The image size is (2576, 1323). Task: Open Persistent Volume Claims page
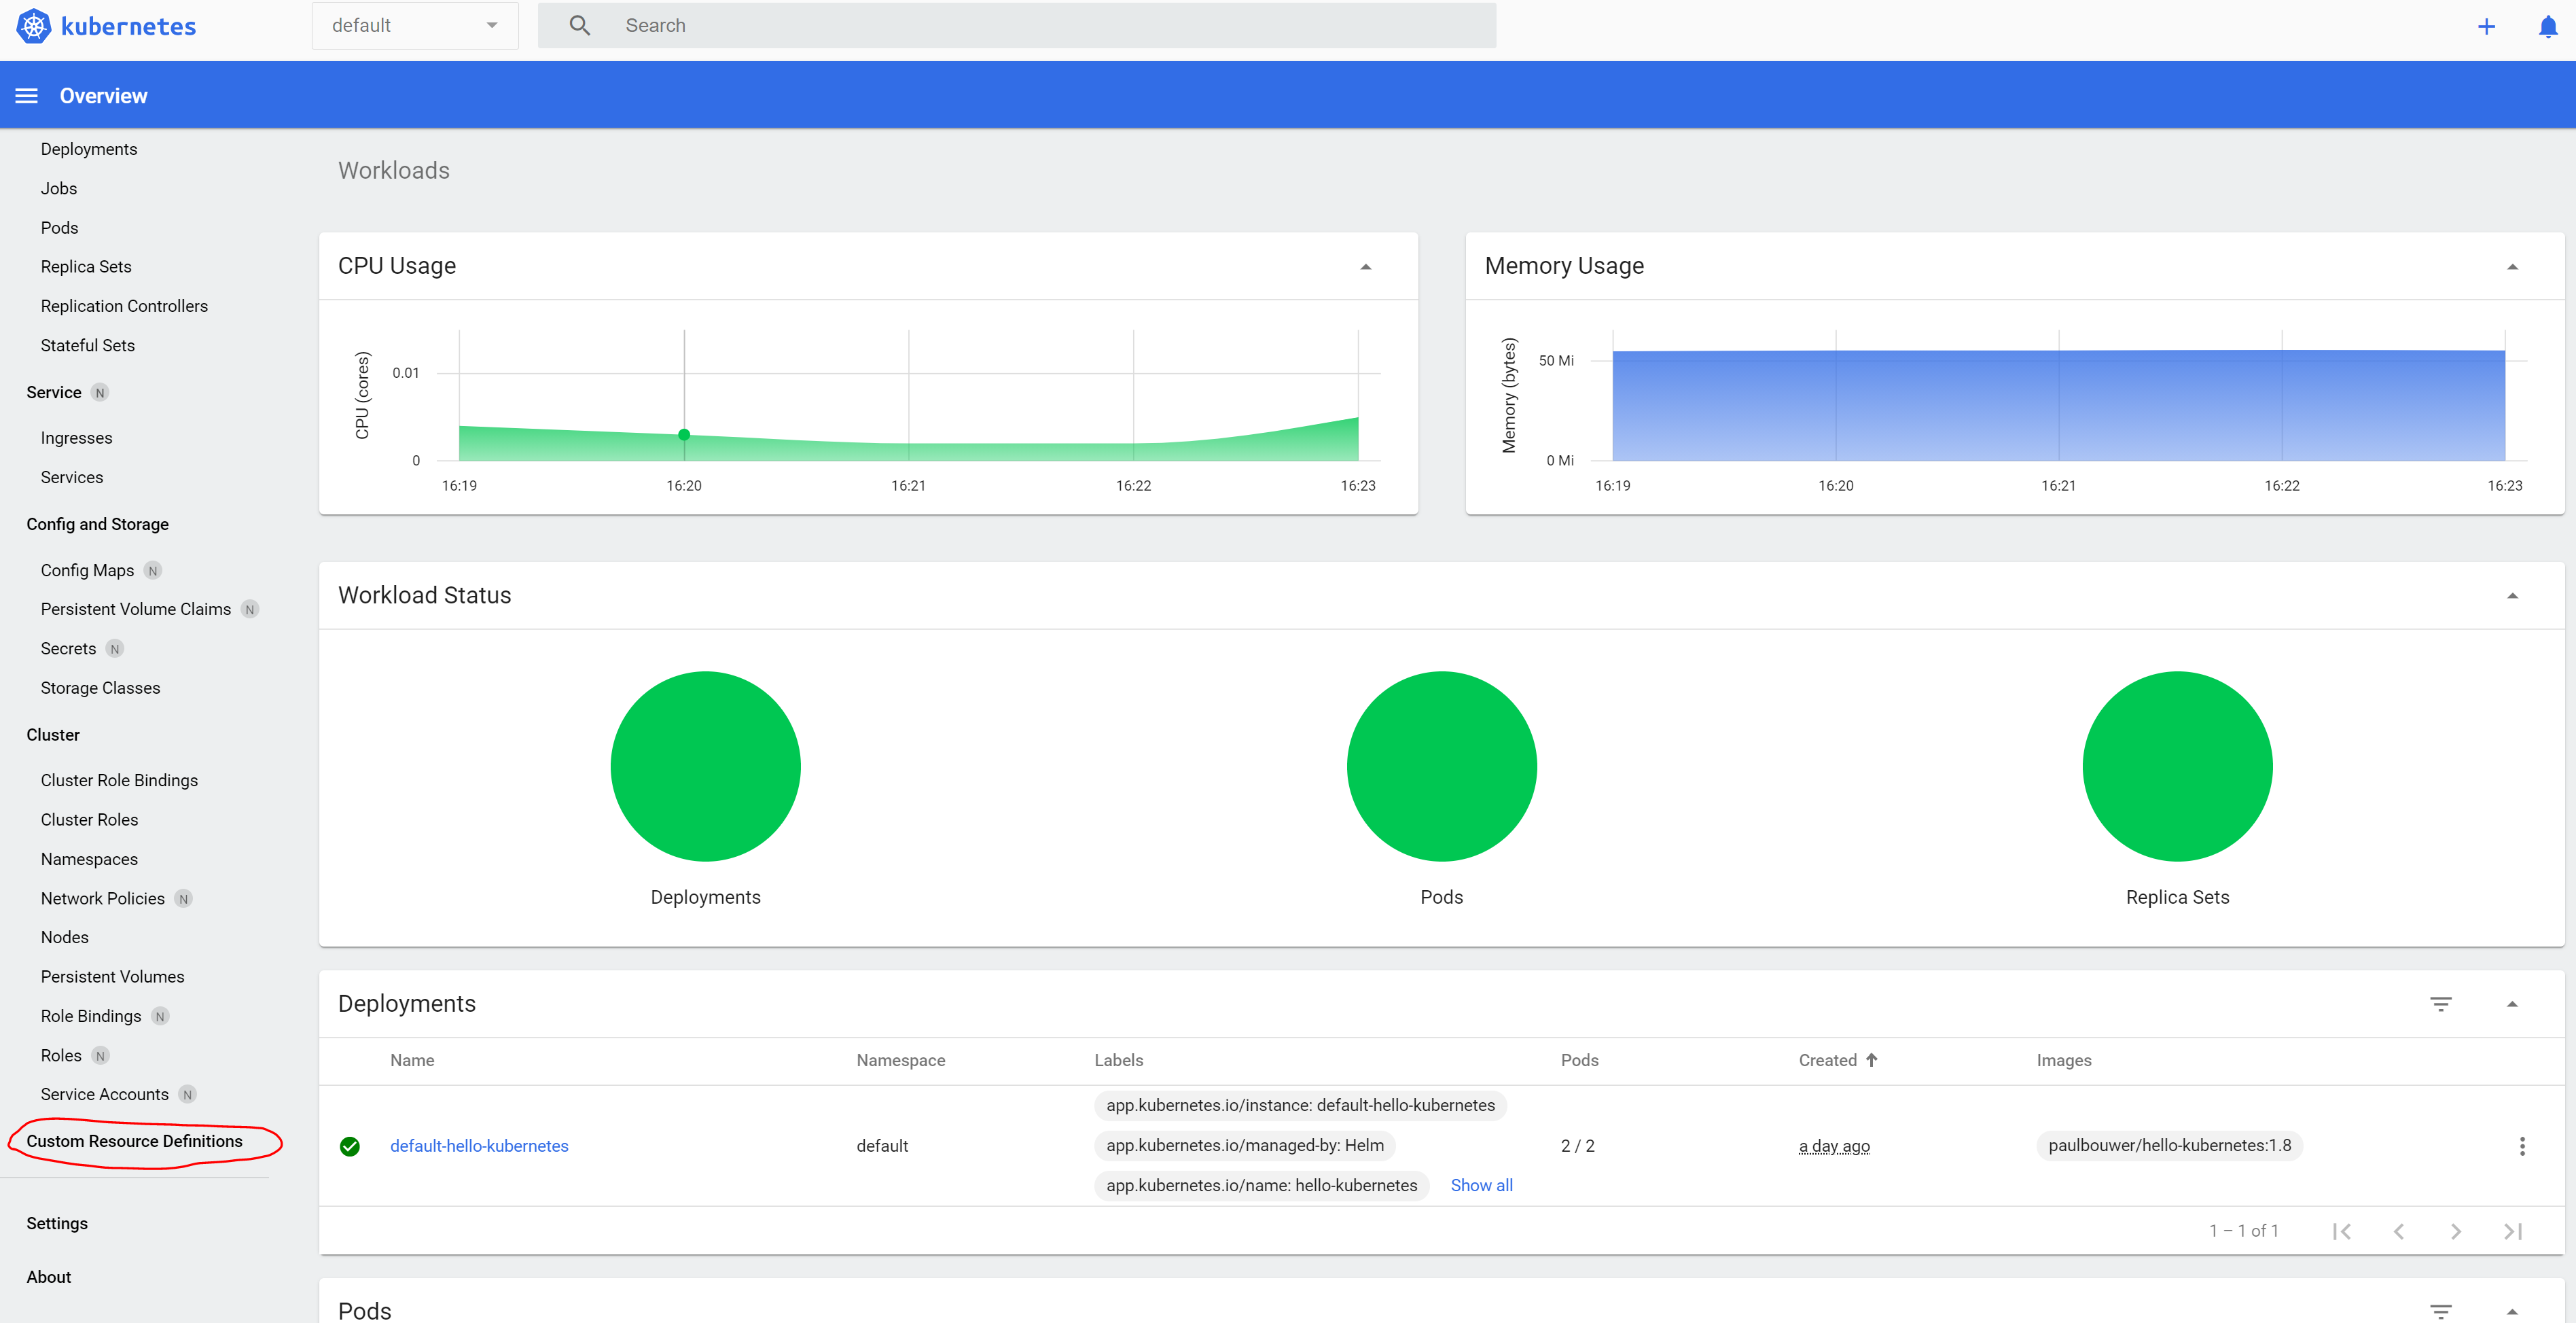tap(136, 609)
